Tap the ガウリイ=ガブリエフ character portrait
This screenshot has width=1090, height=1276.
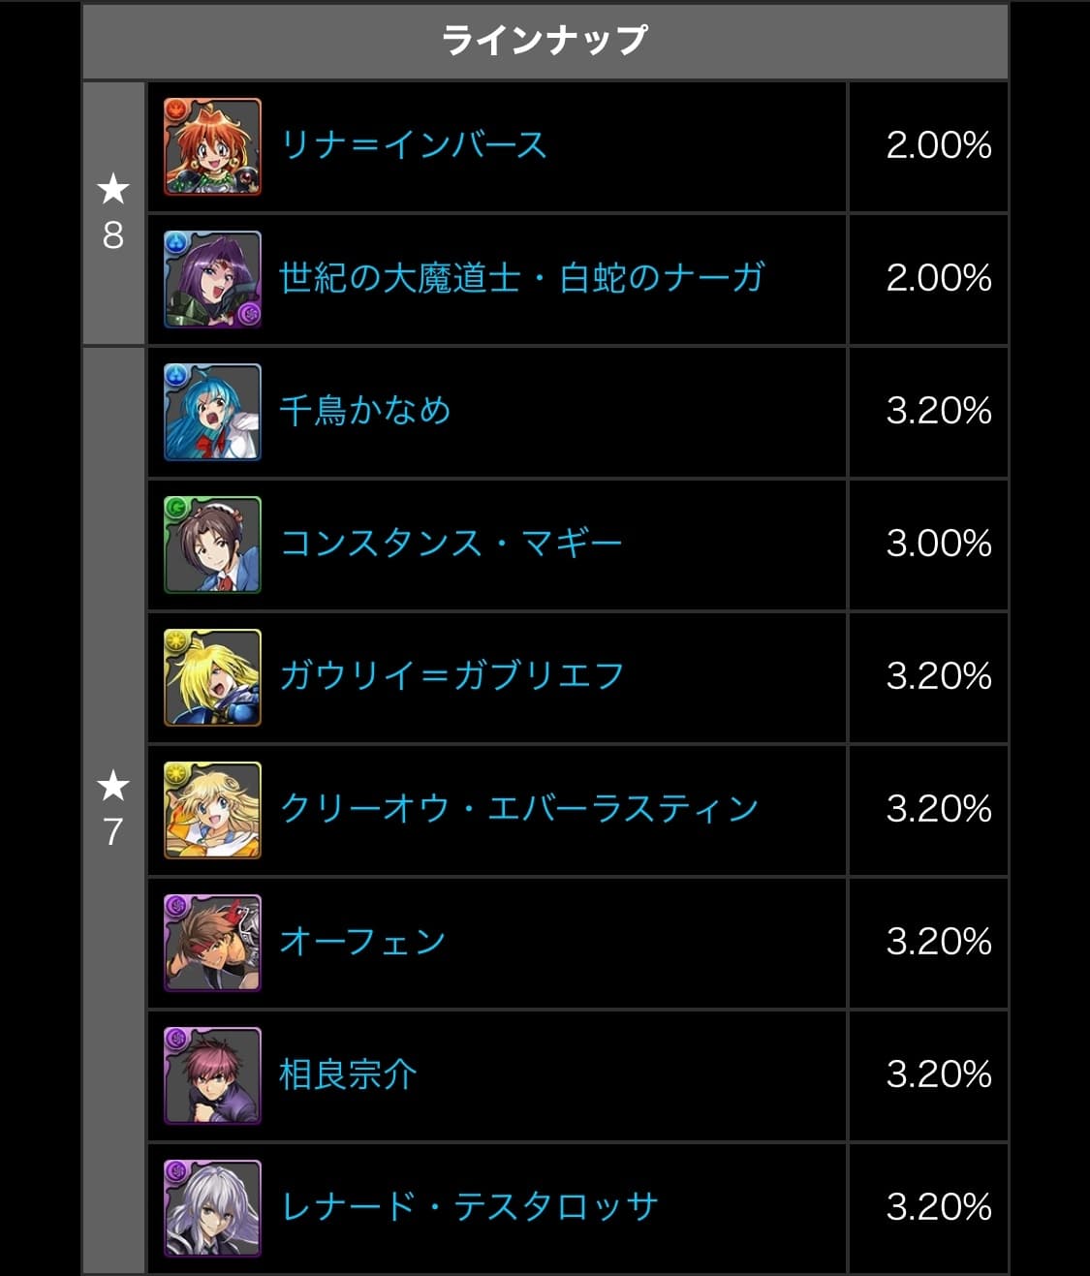click(212, 677)
